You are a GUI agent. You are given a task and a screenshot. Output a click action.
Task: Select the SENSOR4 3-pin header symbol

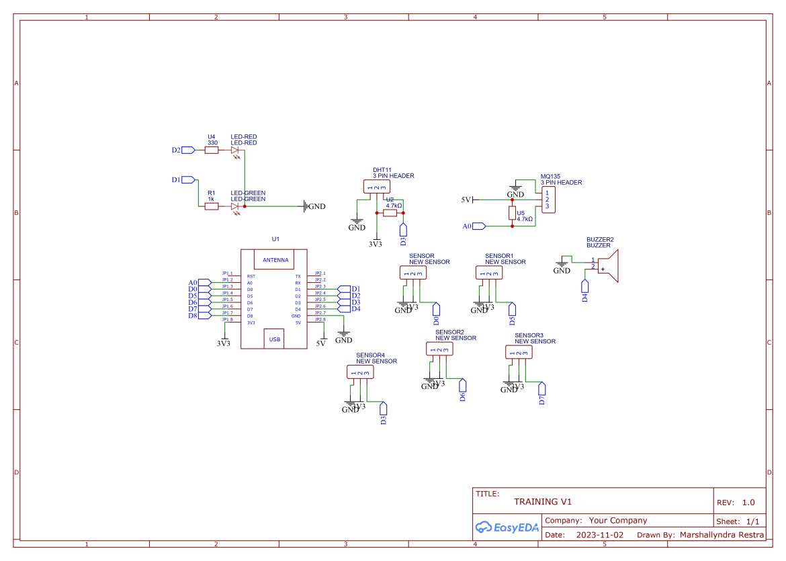click(360, 372)
